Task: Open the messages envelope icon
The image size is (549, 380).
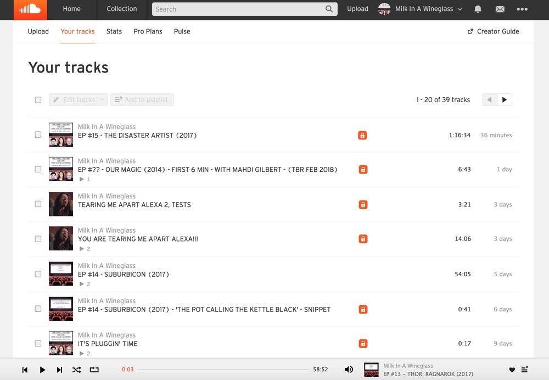Action: pyautogui.click(x=500, y=9)
